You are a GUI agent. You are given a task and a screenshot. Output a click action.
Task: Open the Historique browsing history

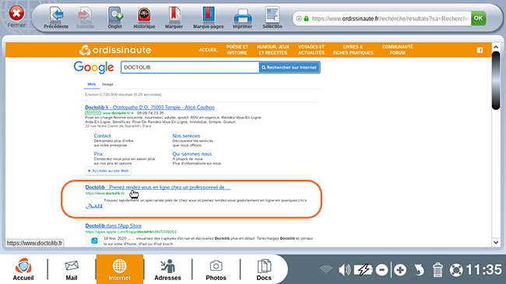coord(144,18)
